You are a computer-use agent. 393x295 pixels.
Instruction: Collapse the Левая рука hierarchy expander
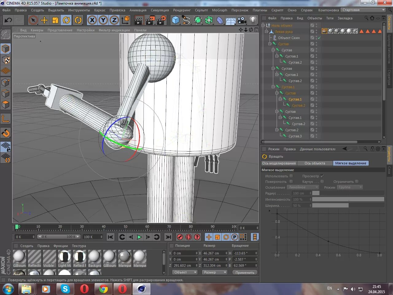[x=267, y=31]
